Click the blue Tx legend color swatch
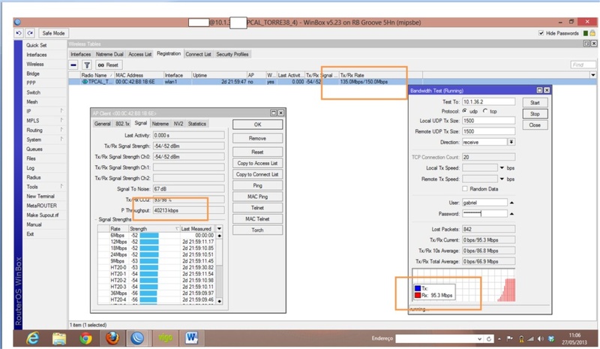 [x=418, y=288]
